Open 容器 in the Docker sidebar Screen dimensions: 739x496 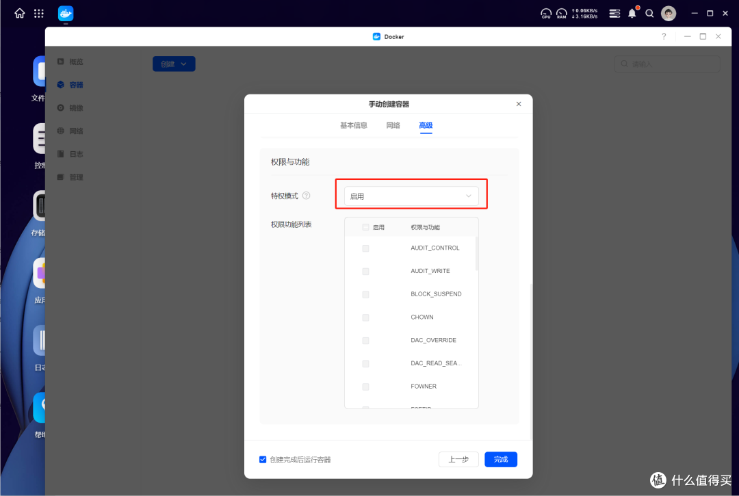tap(70, 85)
